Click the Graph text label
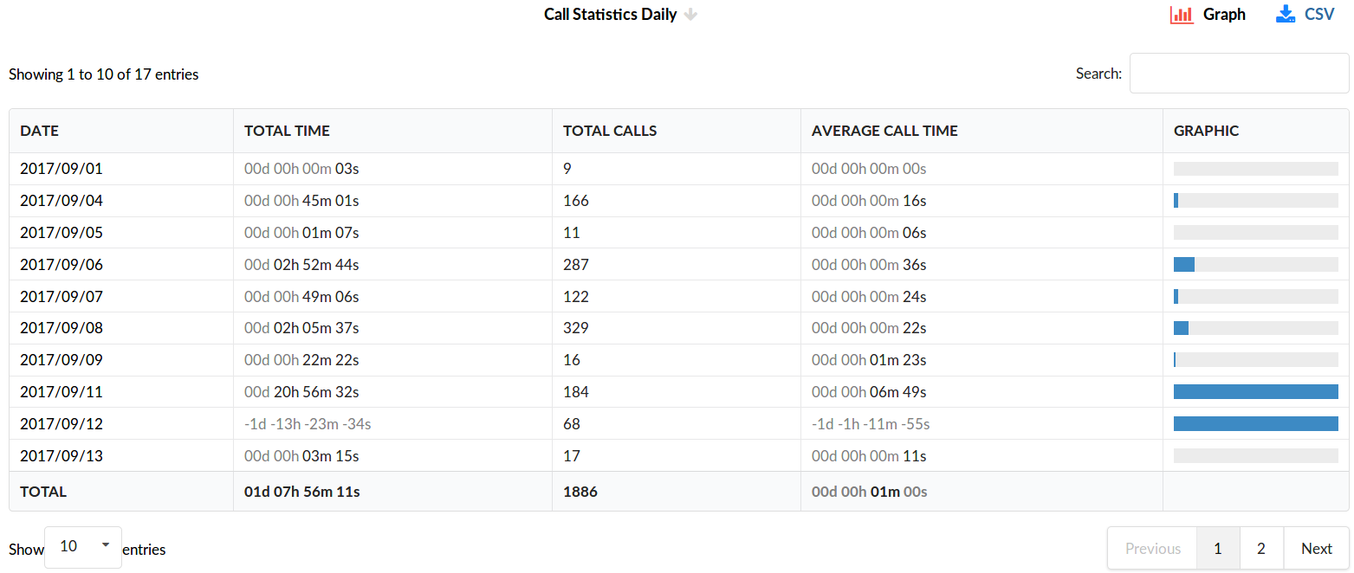The height and width of the screenshot is (573, 1354). point(1224,15)
